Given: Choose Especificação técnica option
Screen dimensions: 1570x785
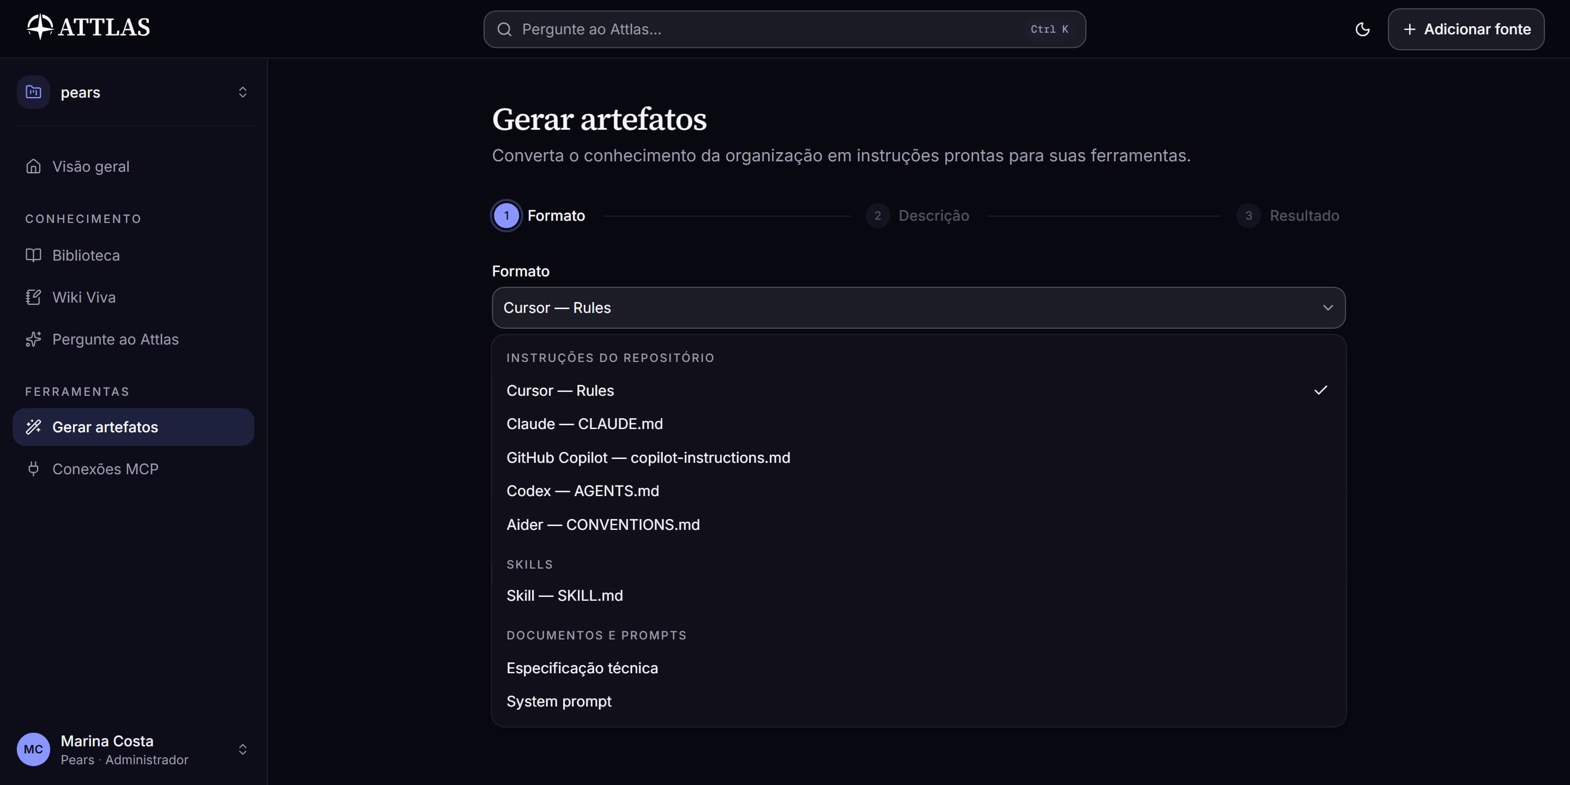Looking at the screenshot, I should pos(919,668).
